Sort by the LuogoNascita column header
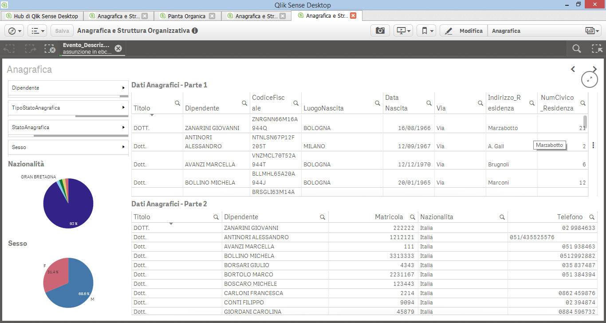The width and height of the screenshot is (606, 323). click(x=323, y=108)
